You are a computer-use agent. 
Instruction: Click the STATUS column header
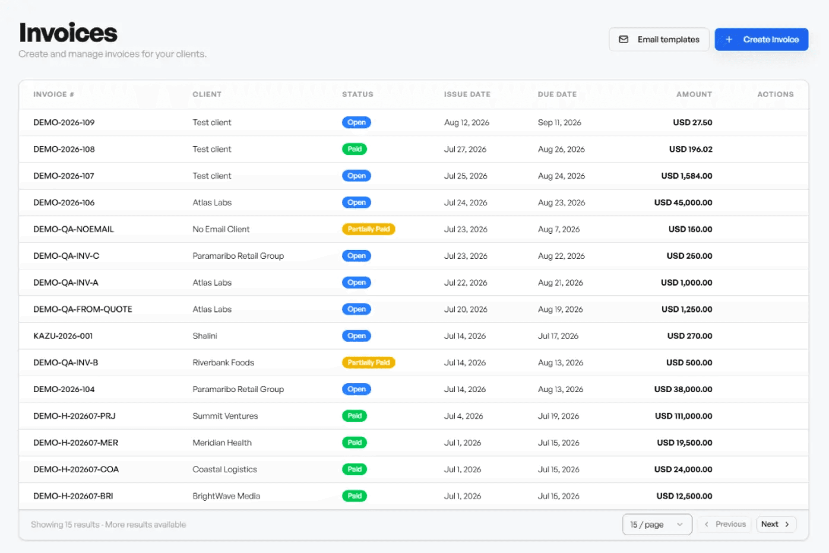358,94
